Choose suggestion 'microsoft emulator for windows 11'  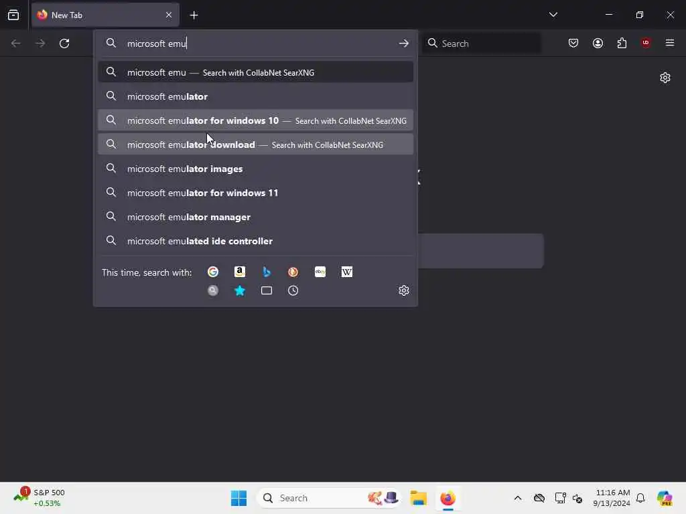[255, 192]
